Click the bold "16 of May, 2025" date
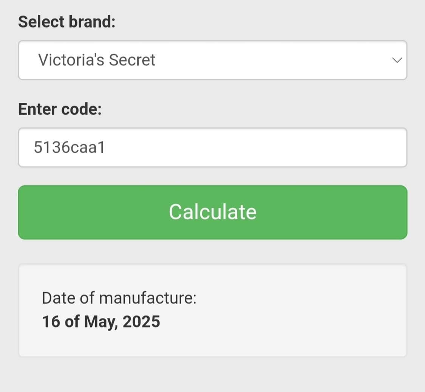Image resolution: width=425 pixels, height=392 pixels. 101,322
